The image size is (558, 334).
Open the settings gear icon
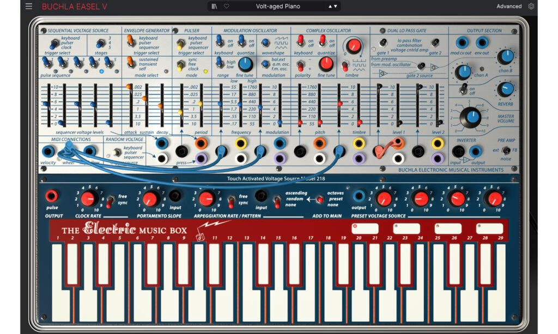531,7
